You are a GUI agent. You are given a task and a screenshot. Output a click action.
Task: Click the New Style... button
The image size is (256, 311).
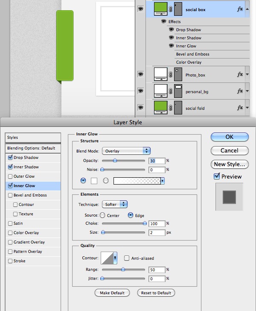coord(230,164)
